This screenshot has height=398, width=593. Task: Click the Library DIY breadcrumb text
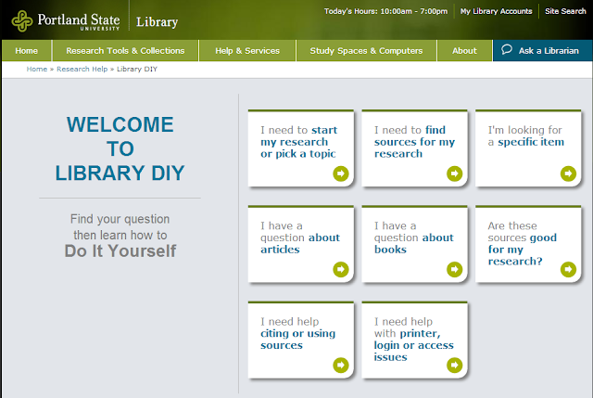pos(137,69)
